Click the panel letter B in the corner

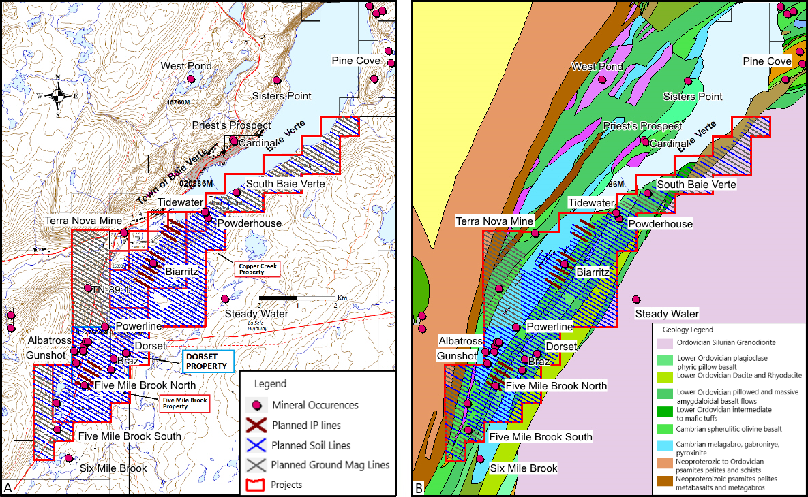pos(419,487)
